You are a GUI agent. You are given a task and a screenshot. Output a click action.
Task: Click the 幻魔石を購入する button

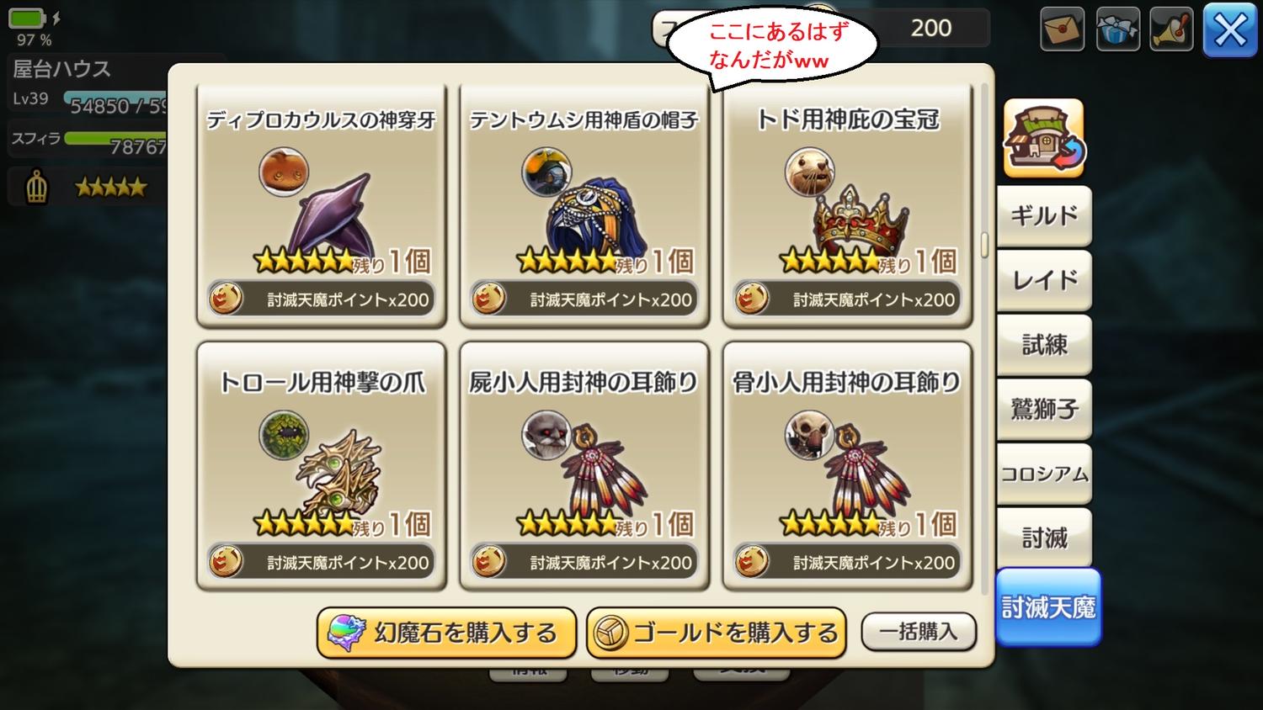446,633
